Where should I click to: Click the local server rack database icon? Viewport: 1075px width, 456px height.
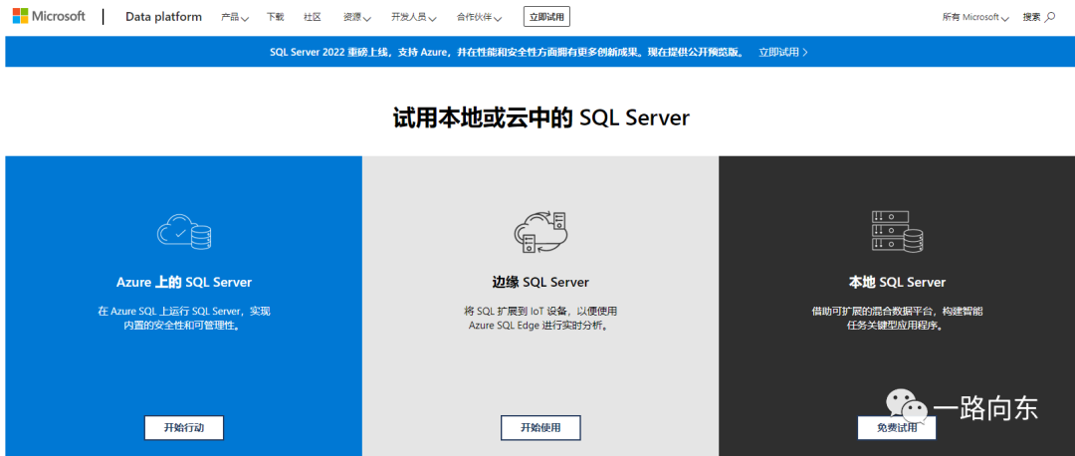(x=897, y=231)
